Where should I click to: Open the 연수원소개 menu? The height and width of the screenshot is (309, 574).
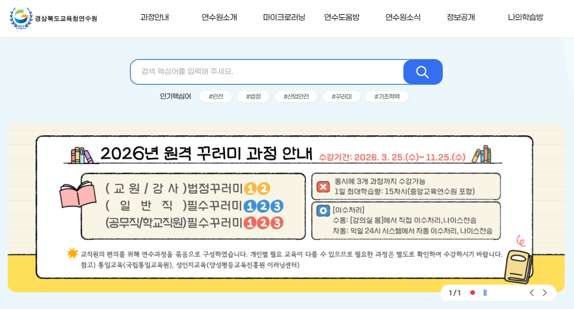click(219, 18)
